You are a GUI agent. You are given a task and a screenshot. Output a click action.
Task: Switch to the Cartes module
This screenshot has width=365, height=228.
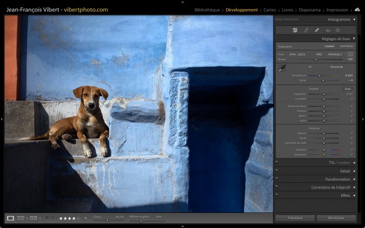tap(270, 10)
